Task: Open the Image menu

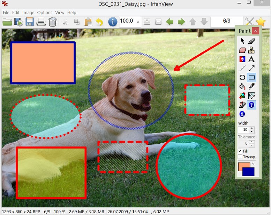Action: pyautogui.click(x=28, y=13)
